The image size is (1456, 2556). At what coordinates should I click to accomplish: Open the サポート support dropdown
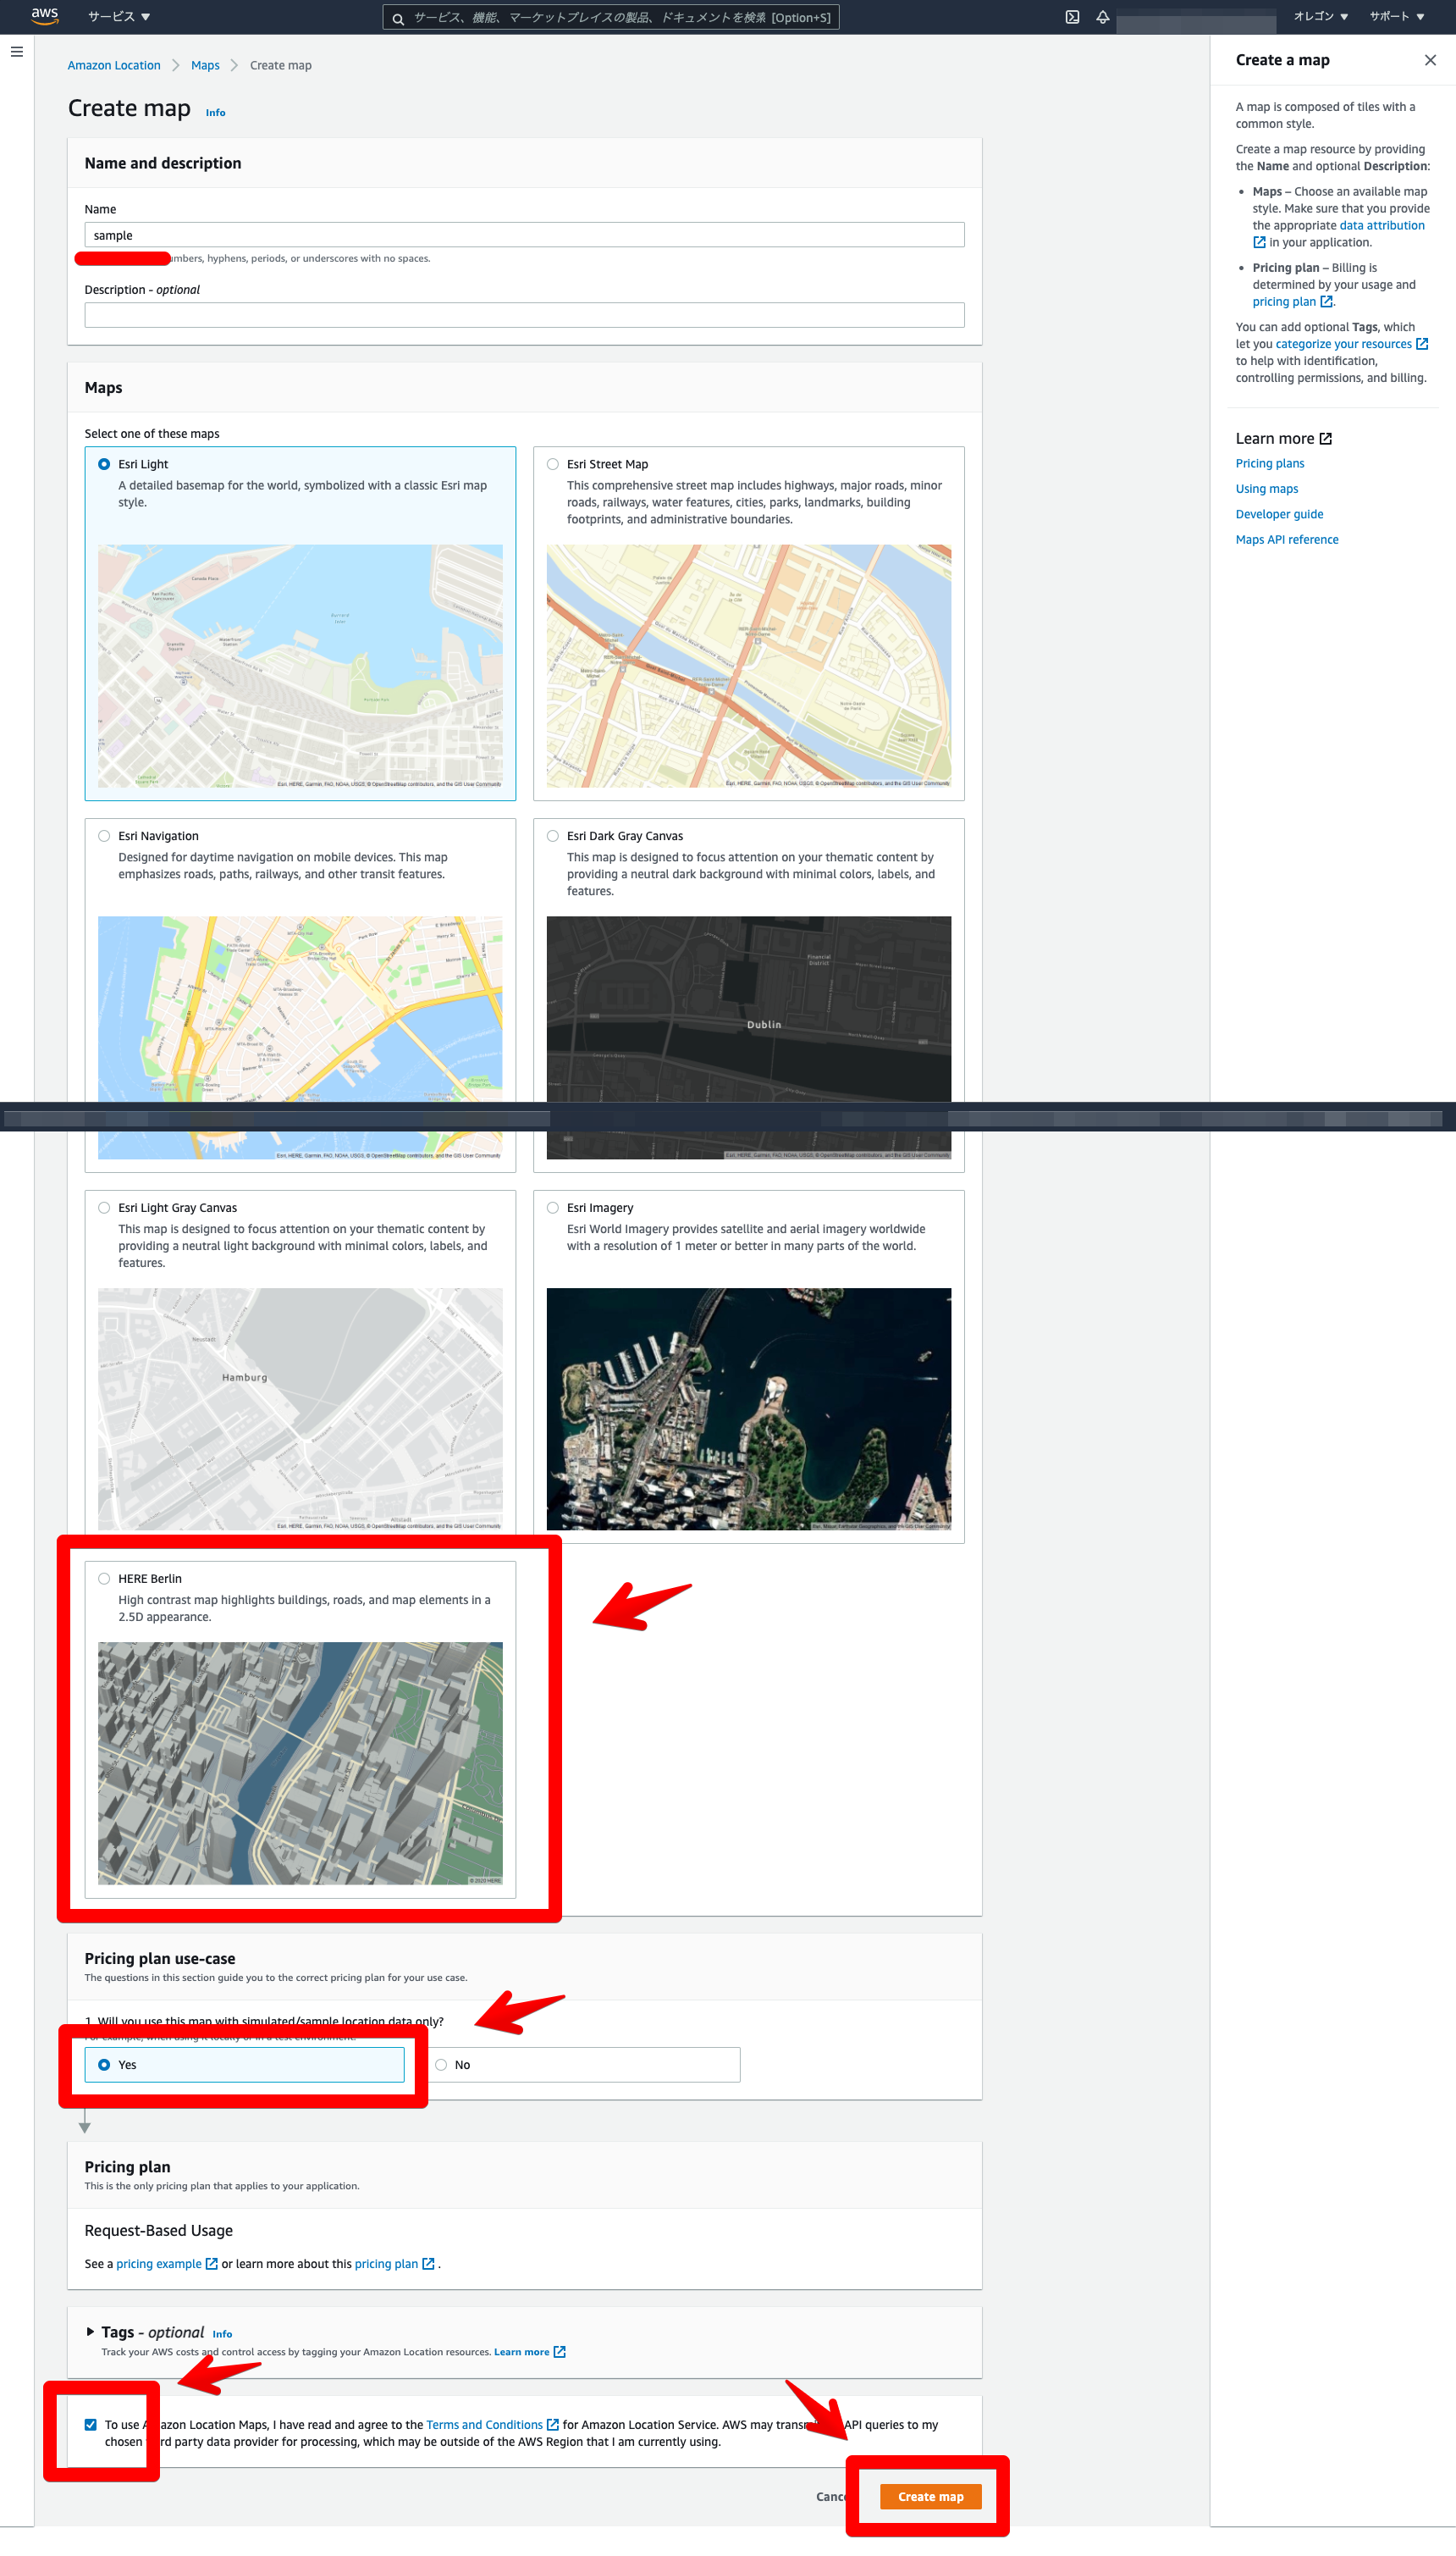click(x=1395, y=17)
